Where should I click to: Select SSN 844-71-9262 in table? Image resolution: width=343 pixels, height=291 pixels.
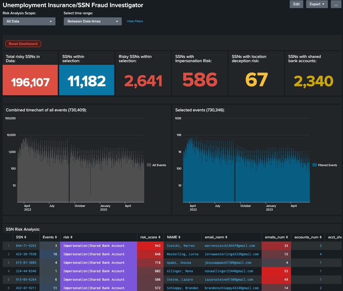26,246
